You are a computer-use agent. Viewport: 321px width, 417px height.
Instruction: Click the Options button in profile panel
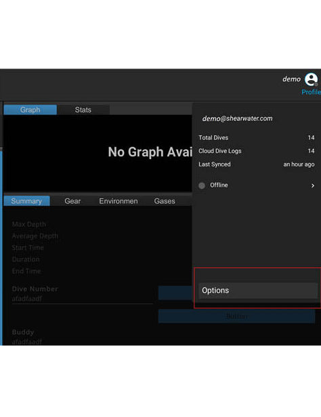[258, 291]
